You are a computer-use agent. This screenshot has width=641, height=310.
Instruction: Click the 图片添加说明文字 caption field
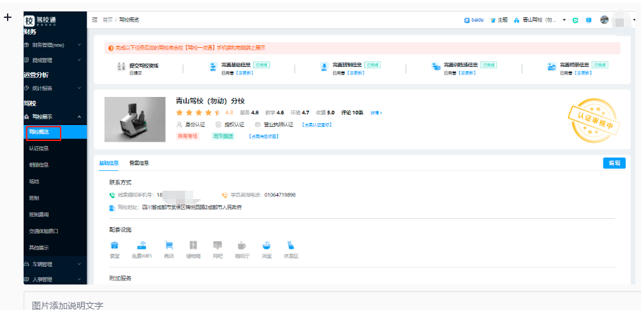click(332, 301)
